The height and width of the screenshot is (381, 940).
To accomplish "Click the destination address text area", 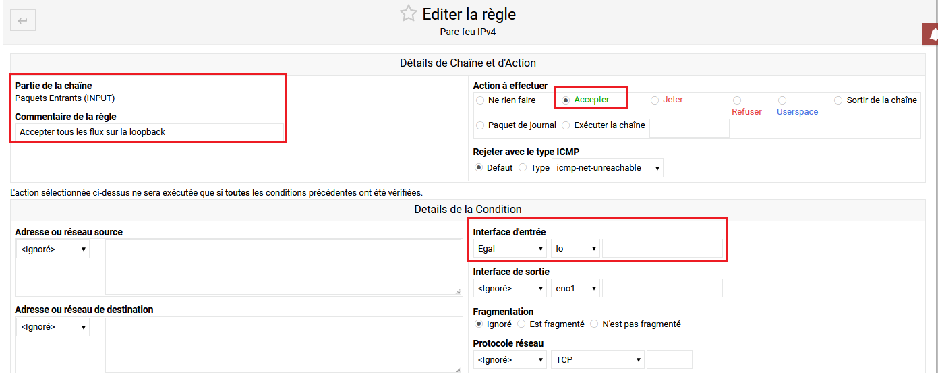I will (283, 345).
